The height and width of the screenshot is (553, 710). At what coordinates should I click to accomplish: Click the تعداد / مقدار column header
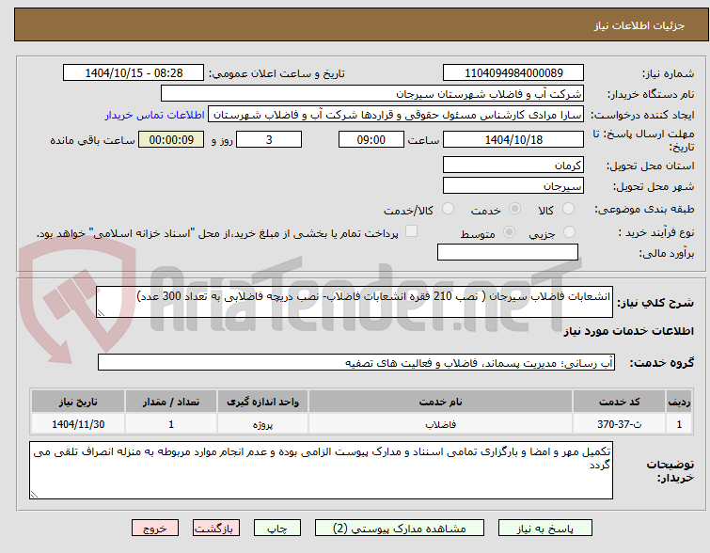[171, 402]
